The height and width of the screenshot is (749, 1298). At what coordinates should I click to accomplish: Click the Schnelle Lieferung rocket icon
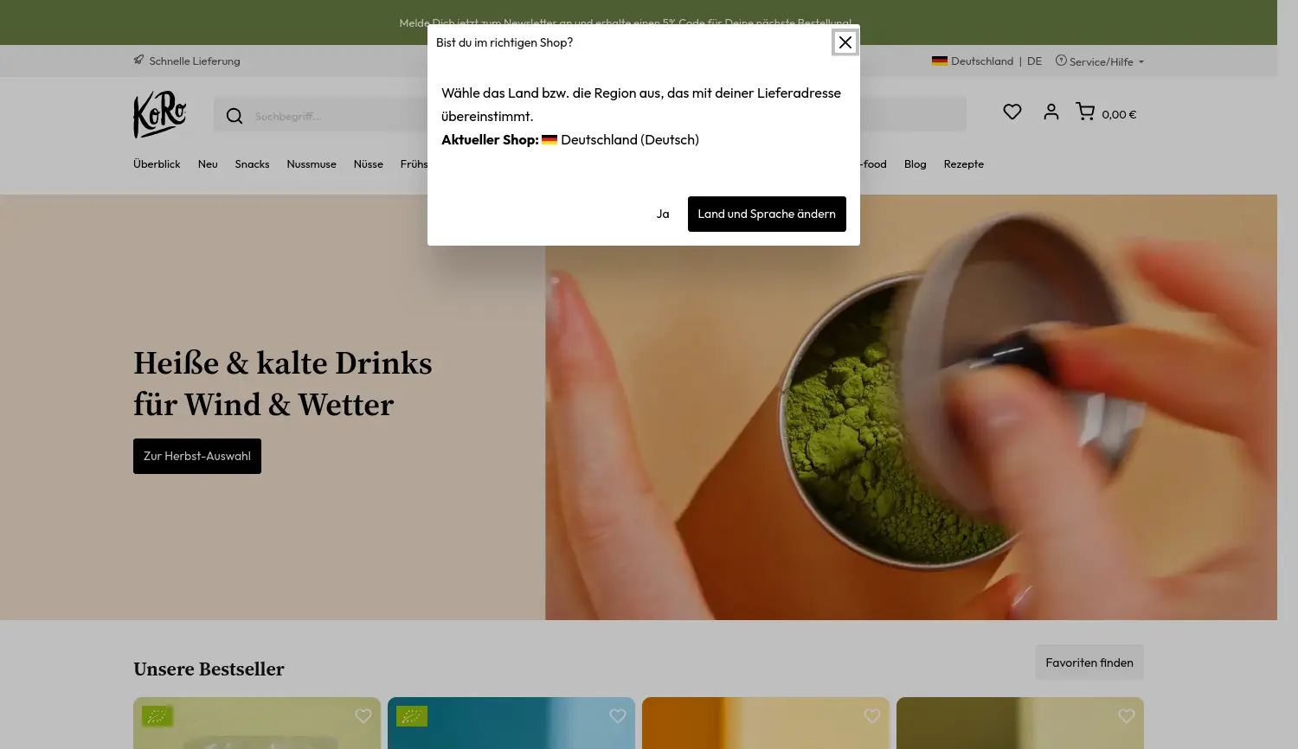139,60
